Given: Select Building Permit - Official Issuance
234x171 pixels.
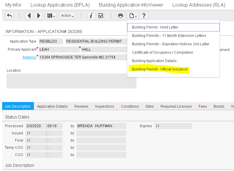Looking at the screenshot, I should coord(173,69).
